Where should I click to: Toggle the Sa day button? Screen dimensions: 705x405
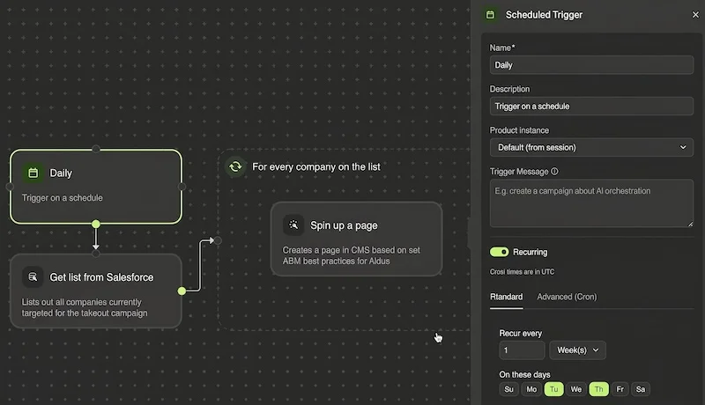(641, 389)
